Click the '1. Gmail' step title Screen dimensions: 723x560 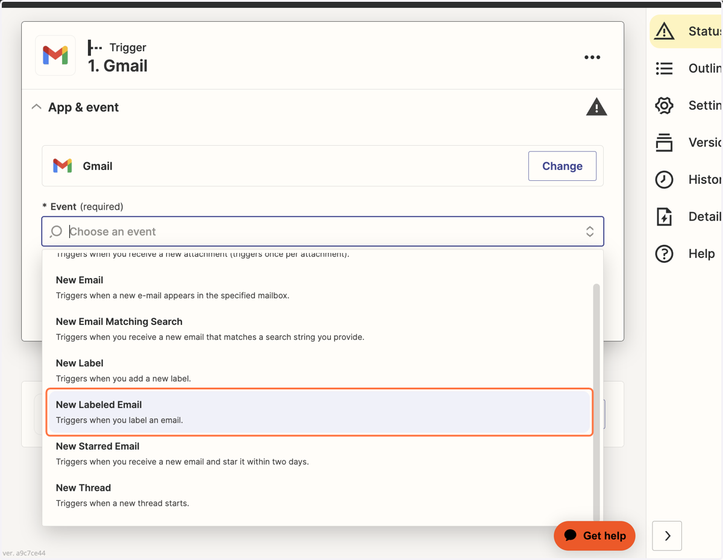click(x=118, y=66)
